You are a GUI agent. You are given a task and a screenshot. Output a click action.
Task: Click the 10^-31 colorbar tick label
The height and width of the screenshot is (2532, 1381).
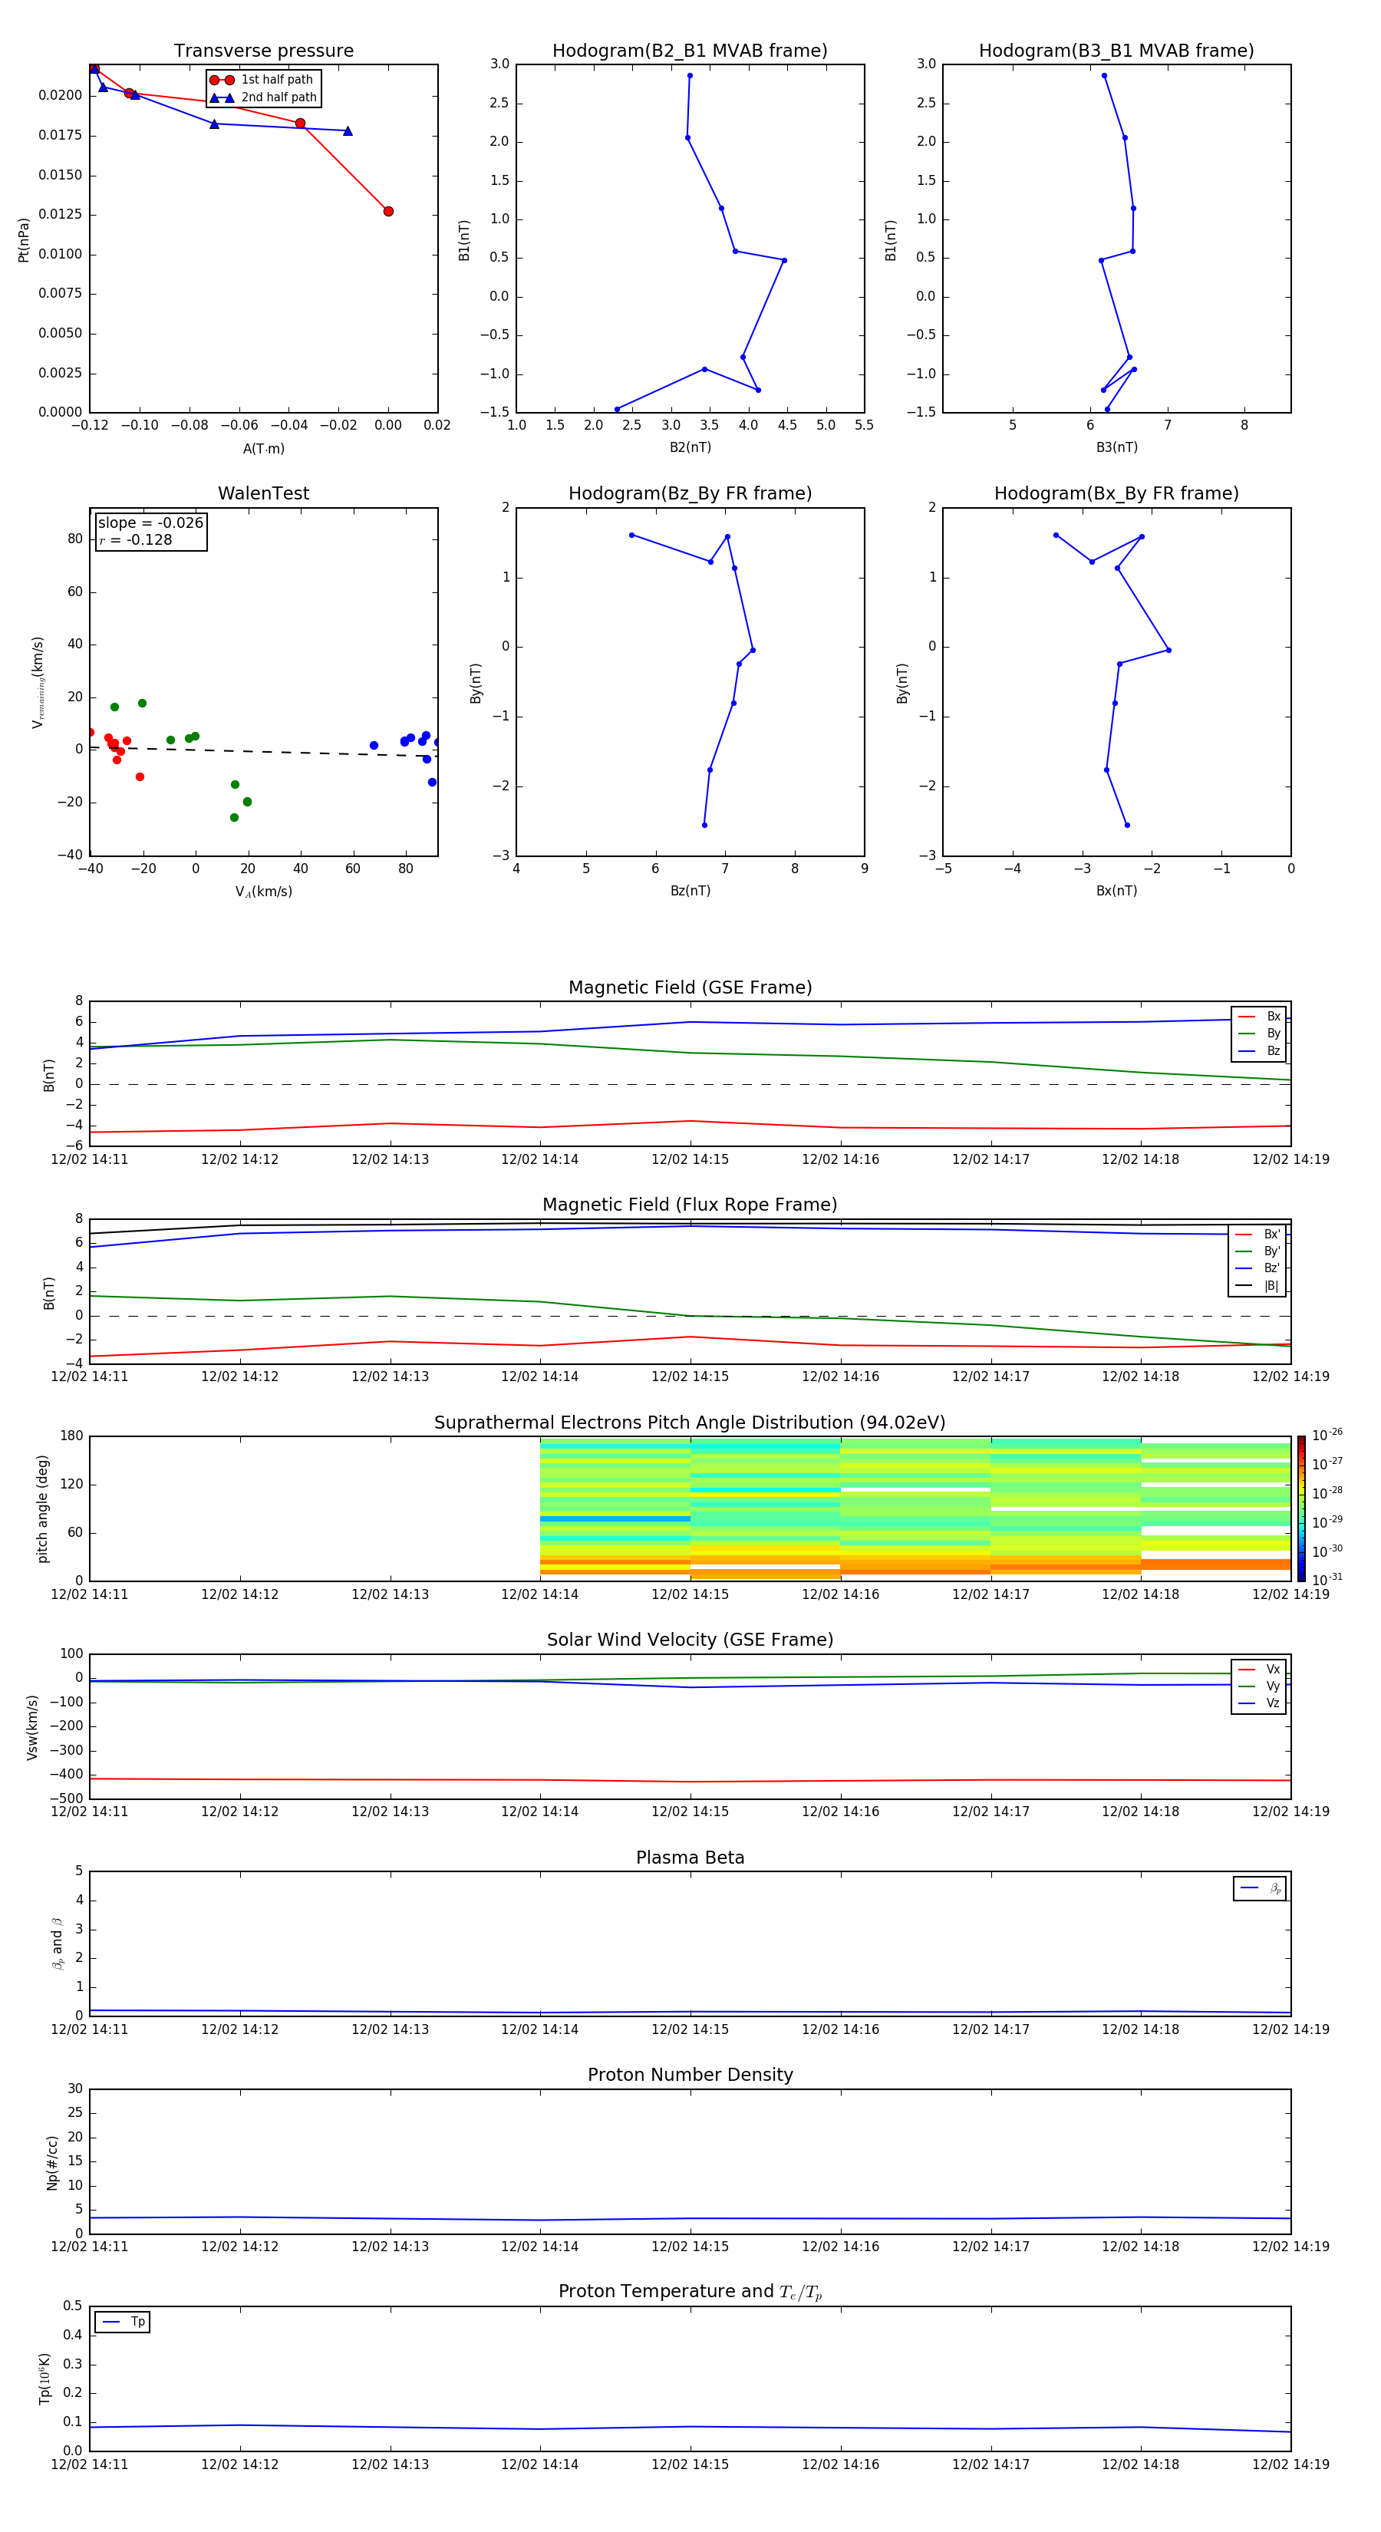pyautogui.click(x=1327, y=1580)
